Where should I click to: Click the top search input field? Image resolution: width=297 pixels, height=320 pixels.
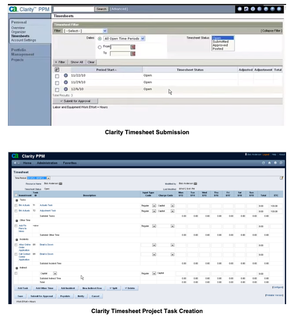pyautogui.click(x=74, y=9)
